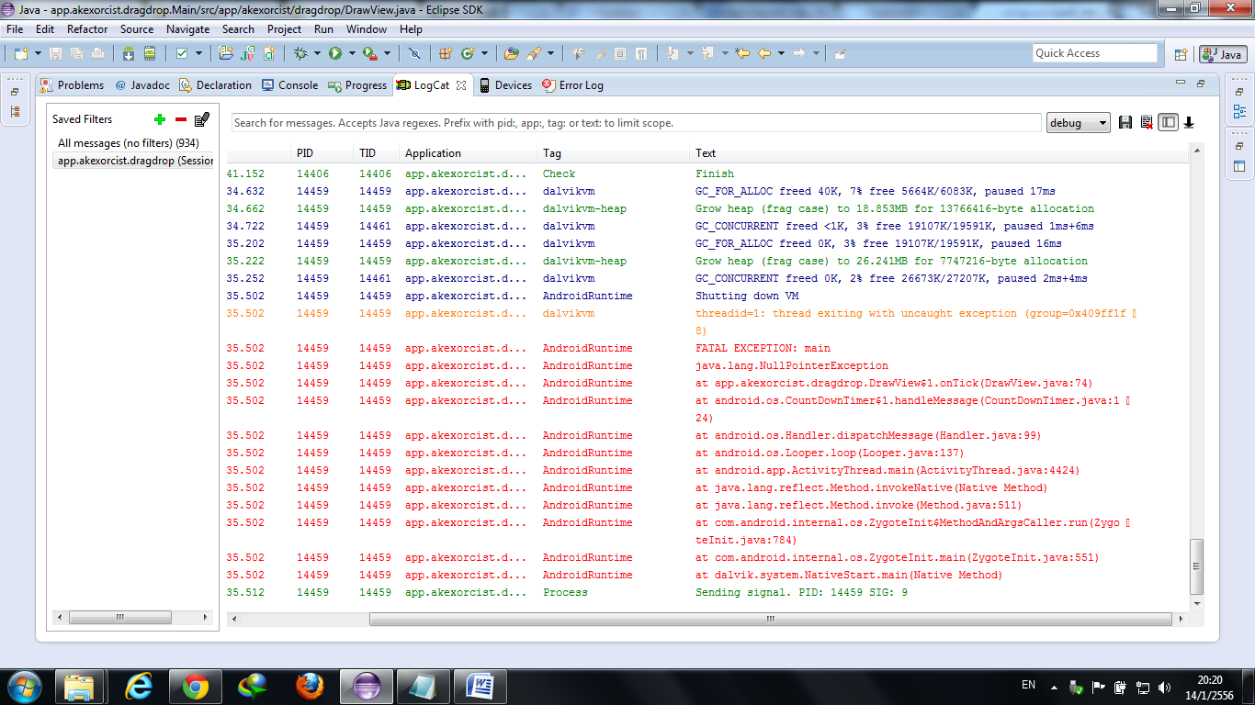Viewport: 1255px width, 705px height.
Task: Open the Android SDK Manager
Action: 128,54
